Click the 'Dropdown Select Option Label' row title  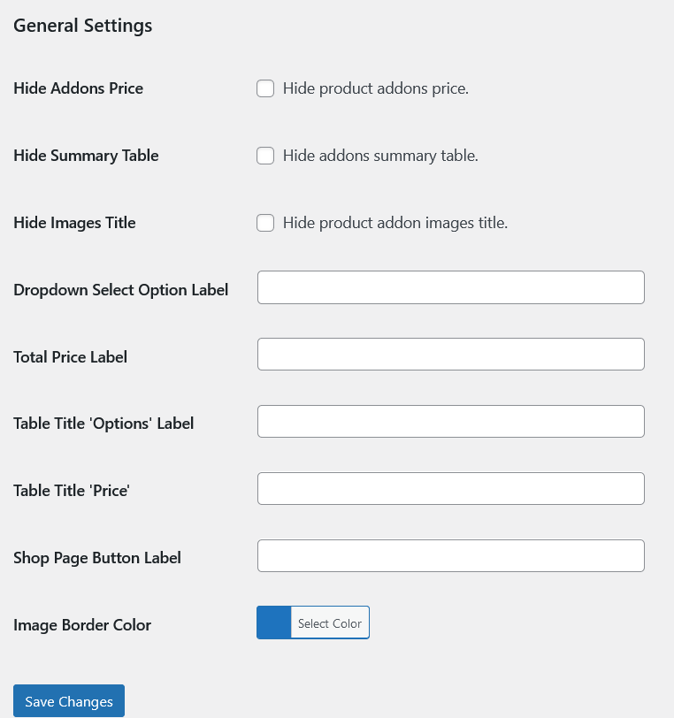click(120, 290)
